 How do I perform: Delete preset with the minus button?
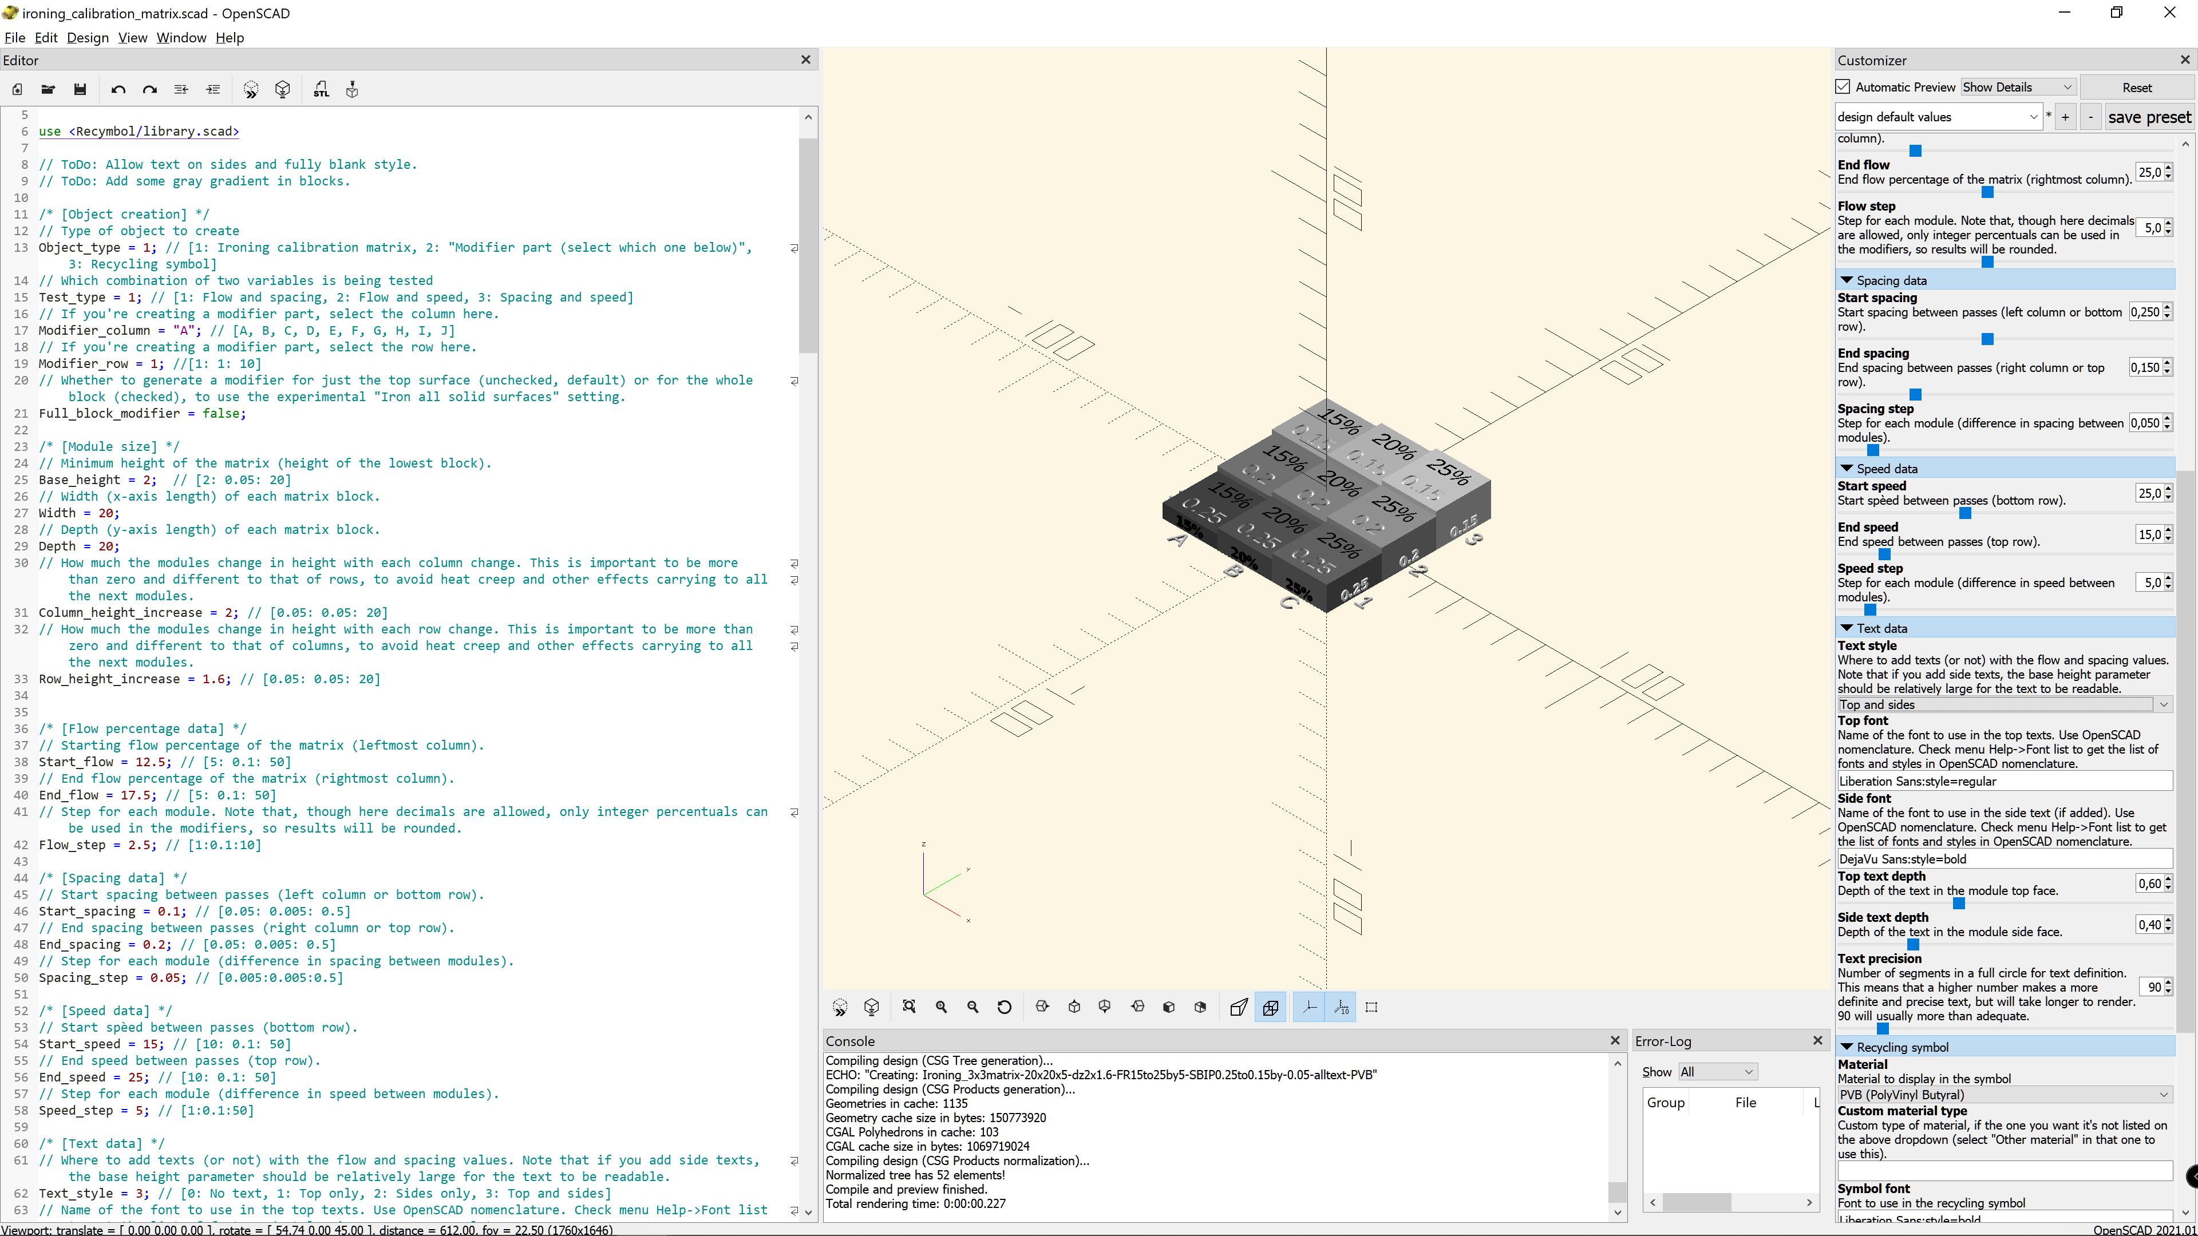coord(2090,117)
